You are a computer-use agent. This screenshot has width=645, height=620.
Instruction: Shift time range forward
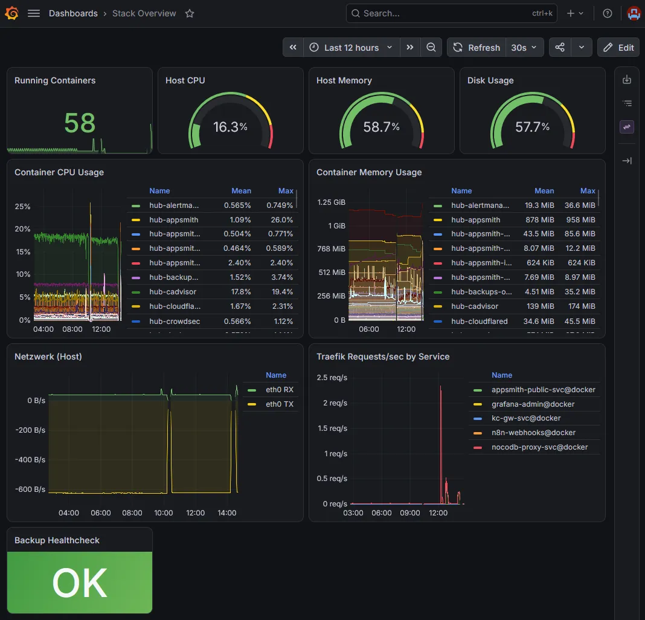[x=409, y=47]
